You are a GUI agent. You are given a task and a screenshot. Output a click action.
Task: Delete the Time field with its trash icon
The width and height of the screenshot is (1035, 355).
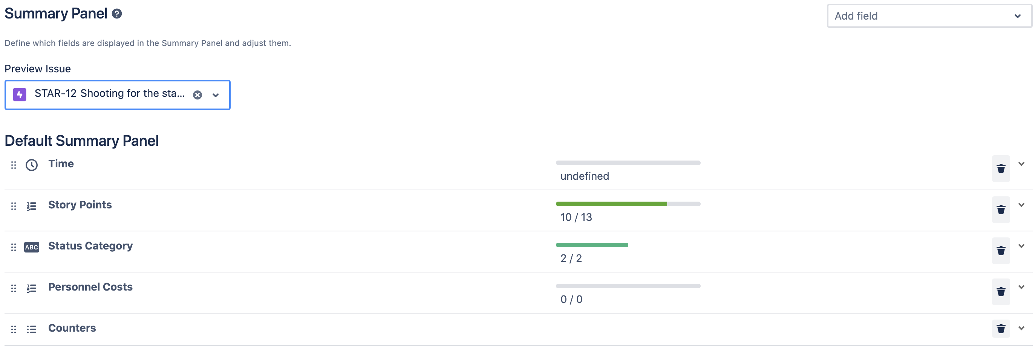1000,168
